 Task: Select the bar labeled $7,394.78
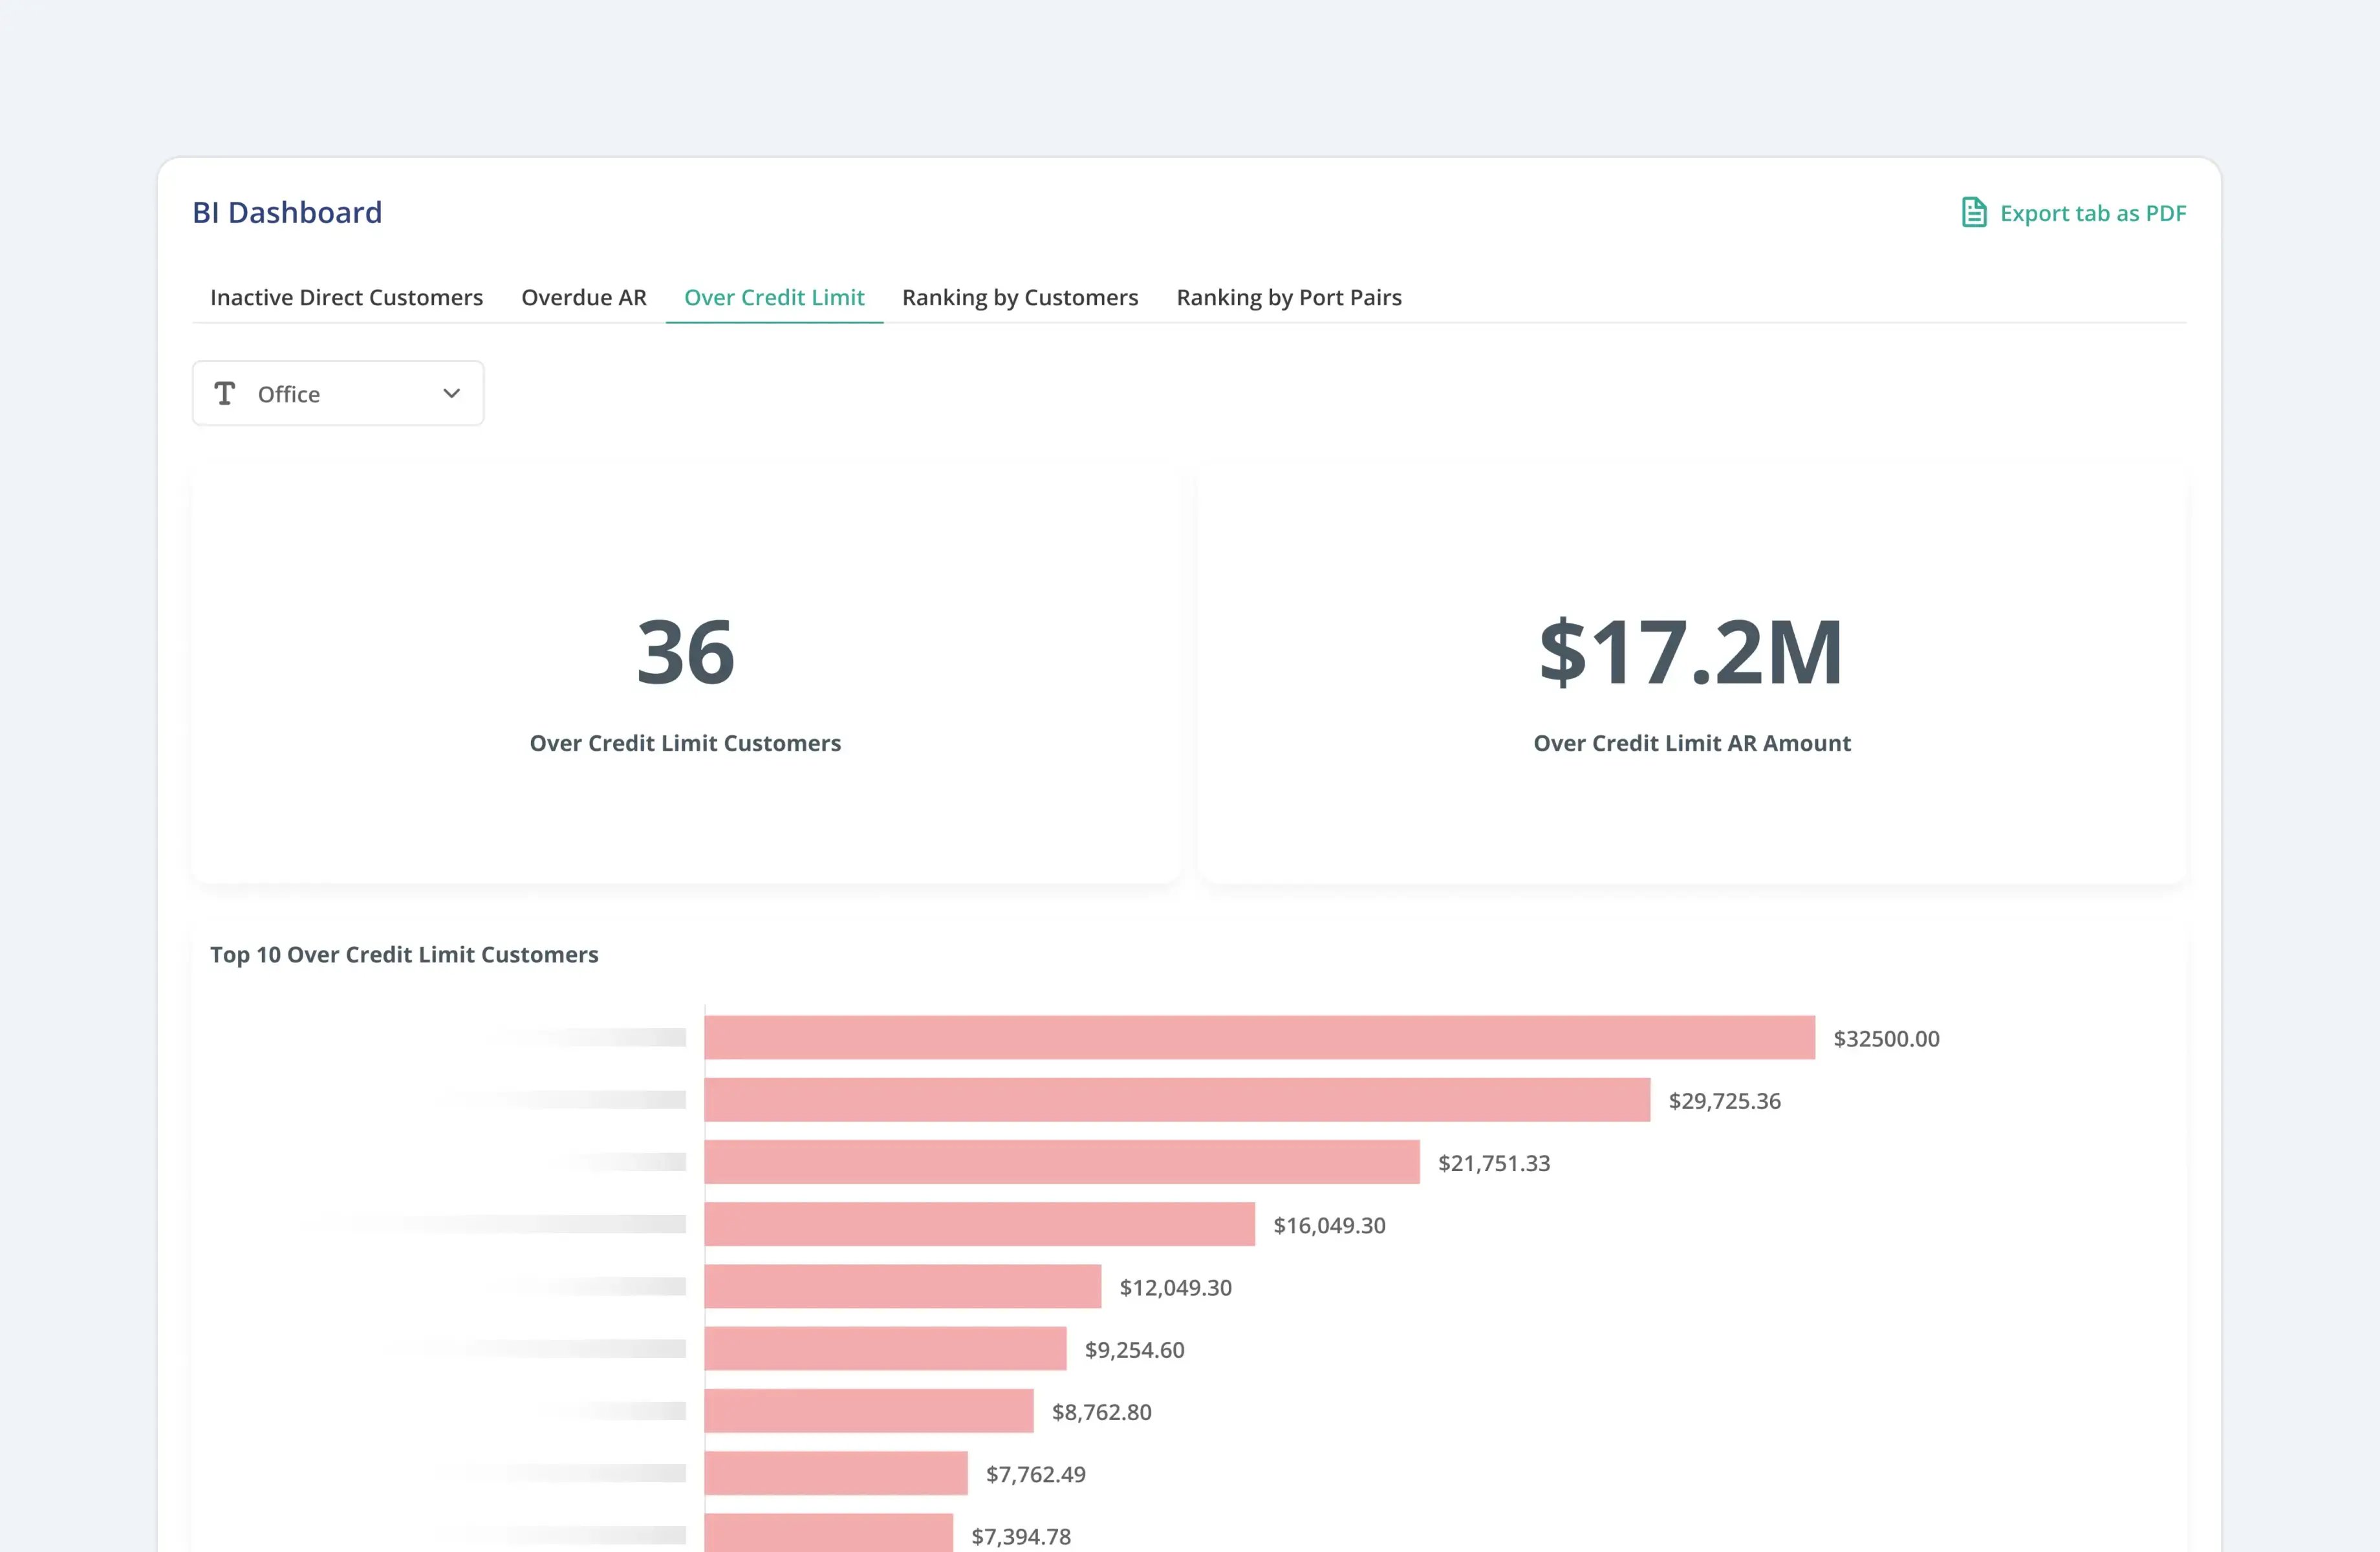click(828, 1535)
